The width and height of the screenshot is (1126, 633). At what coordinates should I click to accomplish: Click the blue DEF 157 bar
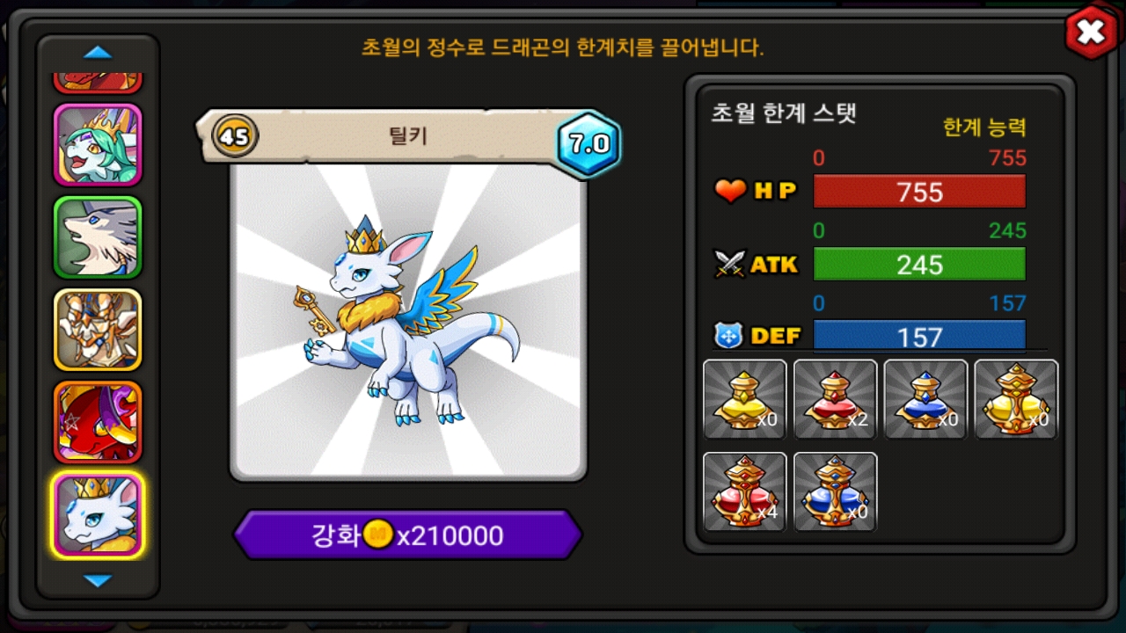919,335
